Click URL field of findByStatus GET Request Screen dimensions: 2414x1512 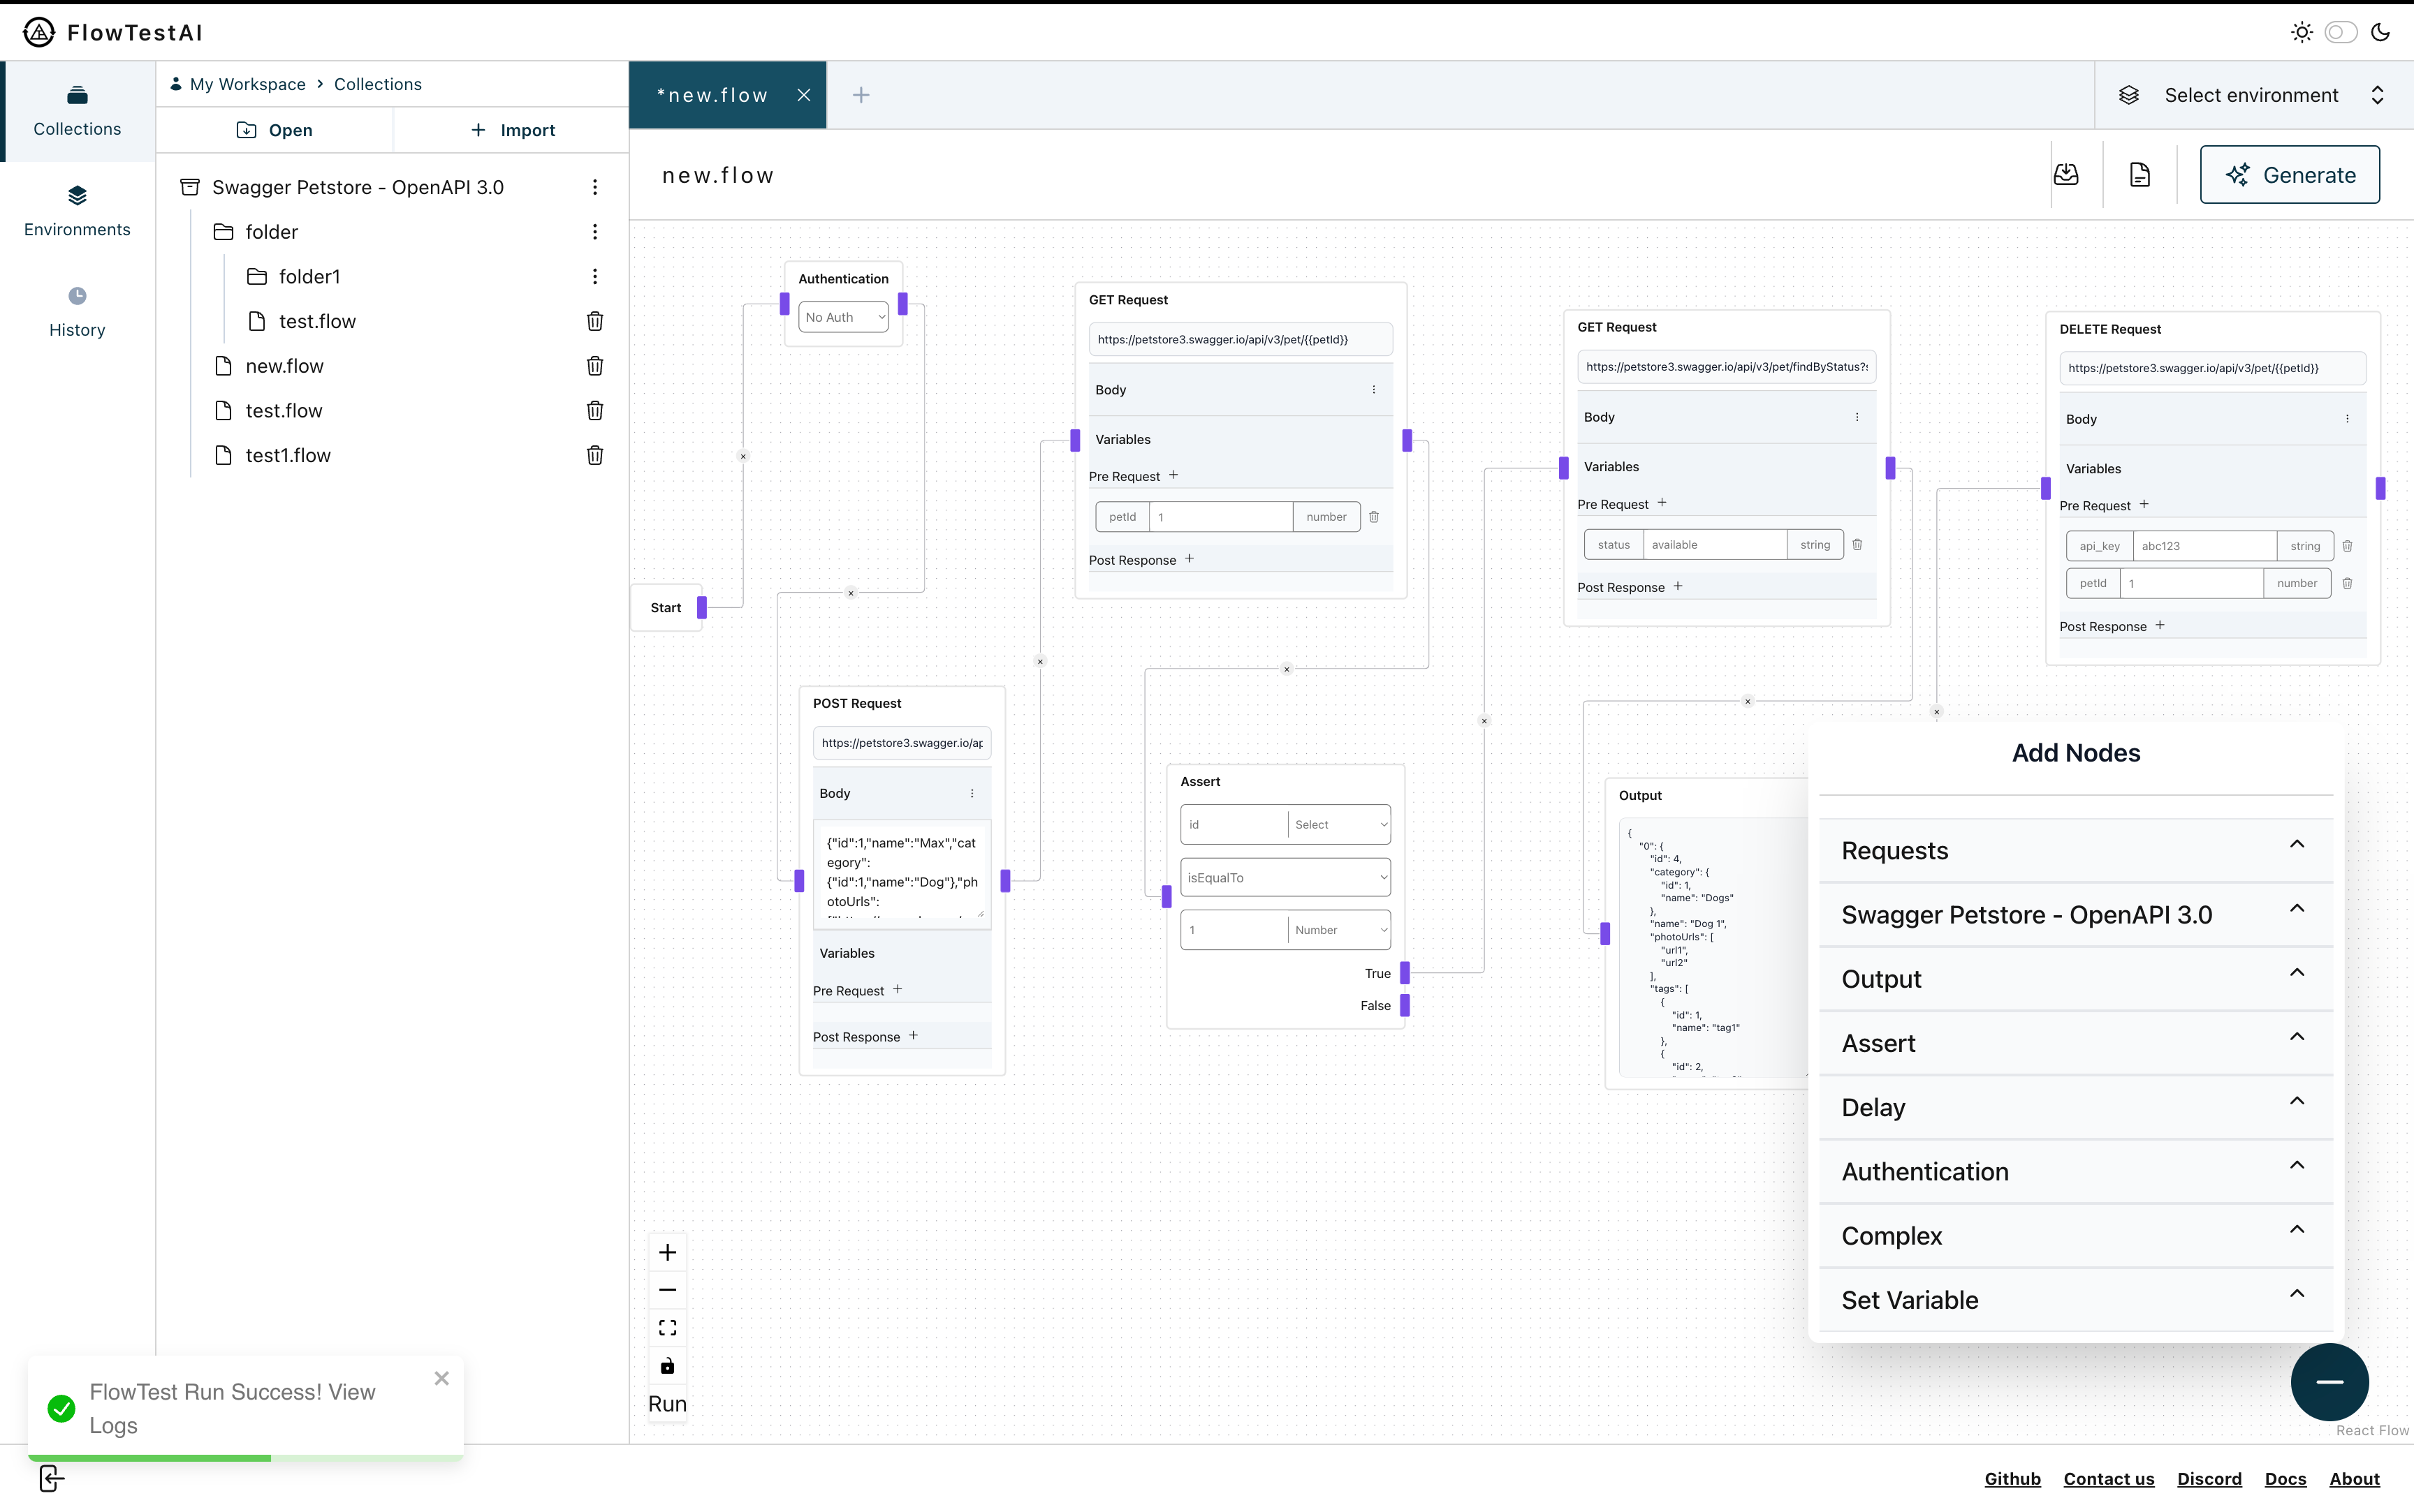(1727, 367)
